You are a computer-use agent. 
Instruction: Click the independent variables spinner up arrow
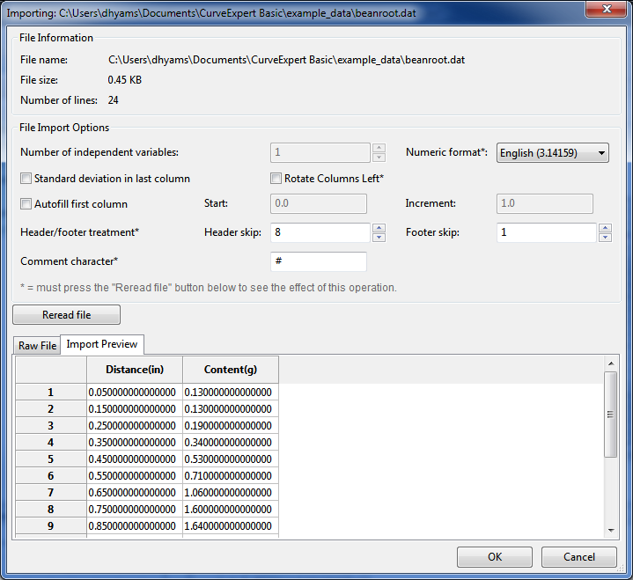(x=379, y=148)
